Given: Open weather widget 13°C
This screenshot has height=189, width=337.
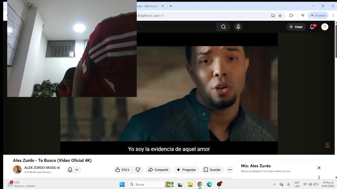Looking at the screenshot, I should click(x=22, y=184).
